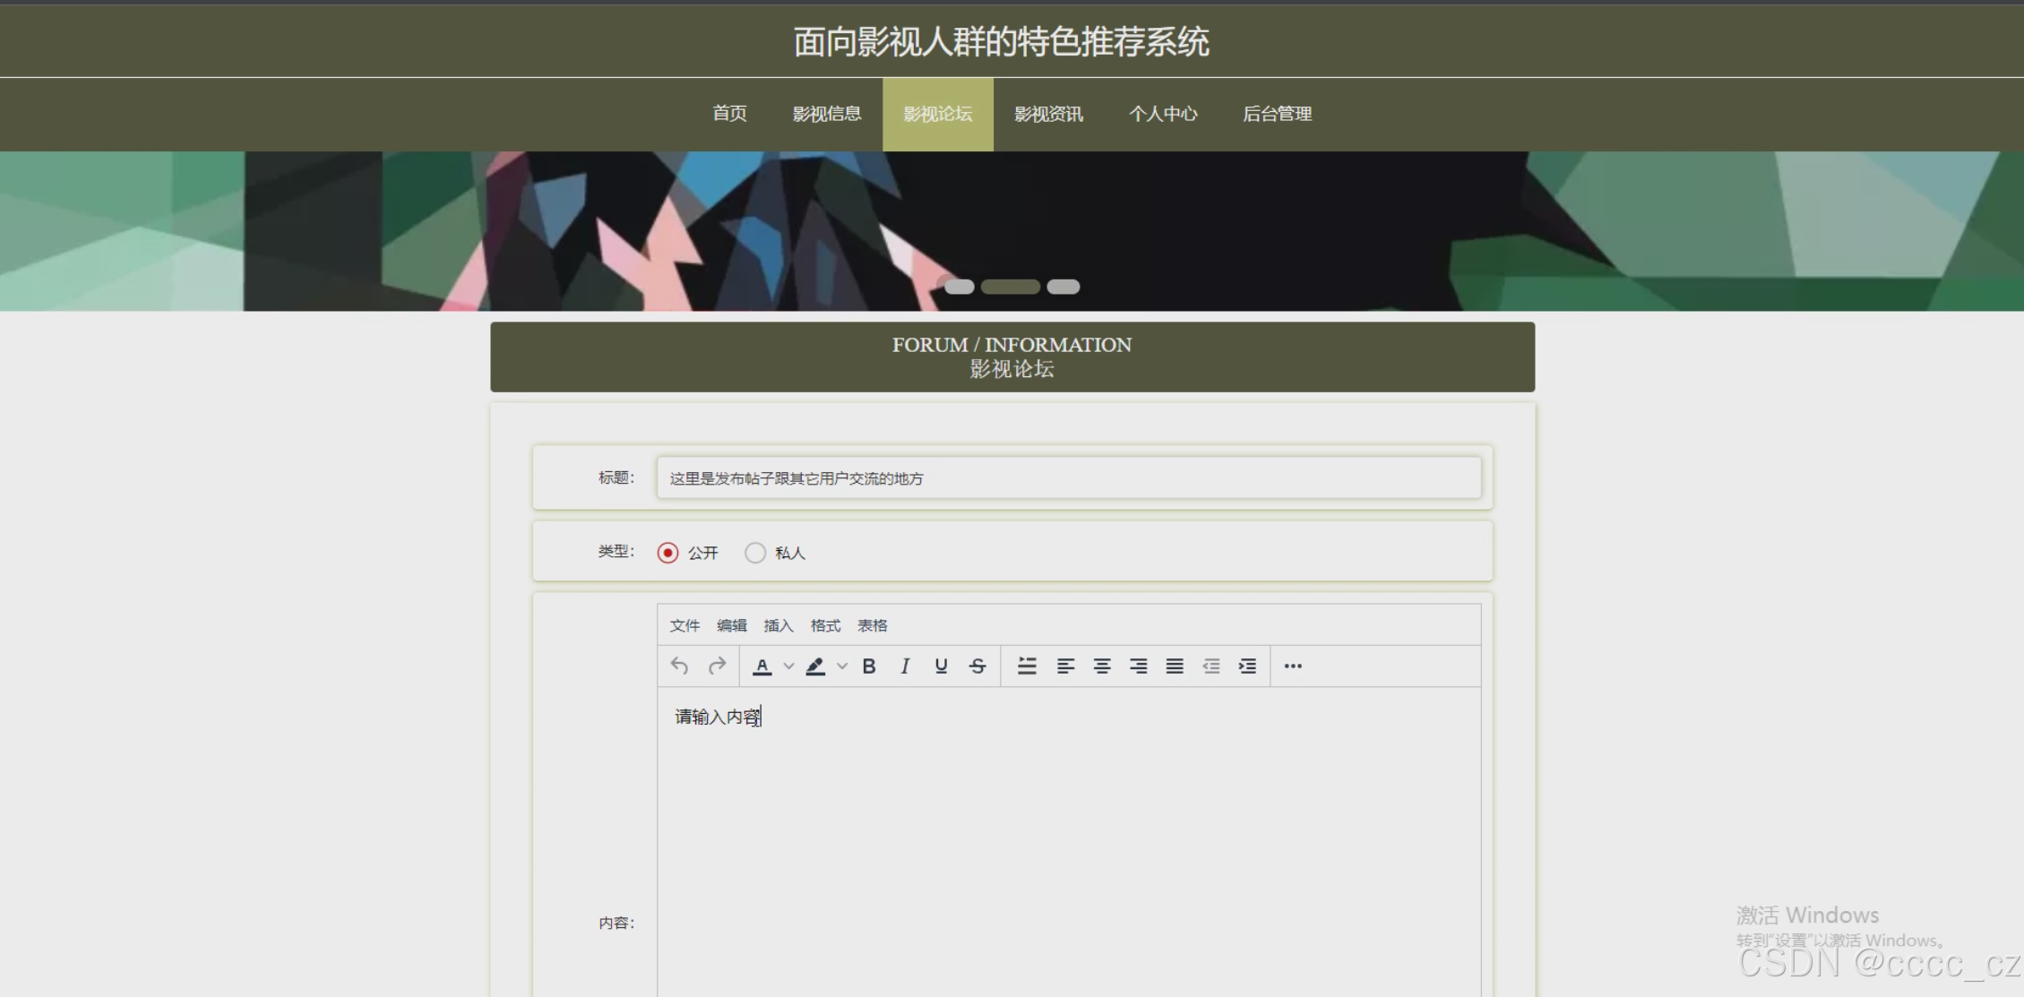2024x997 pixels.
Task: Click the 标题 title input field
Action: (1068, 478)
